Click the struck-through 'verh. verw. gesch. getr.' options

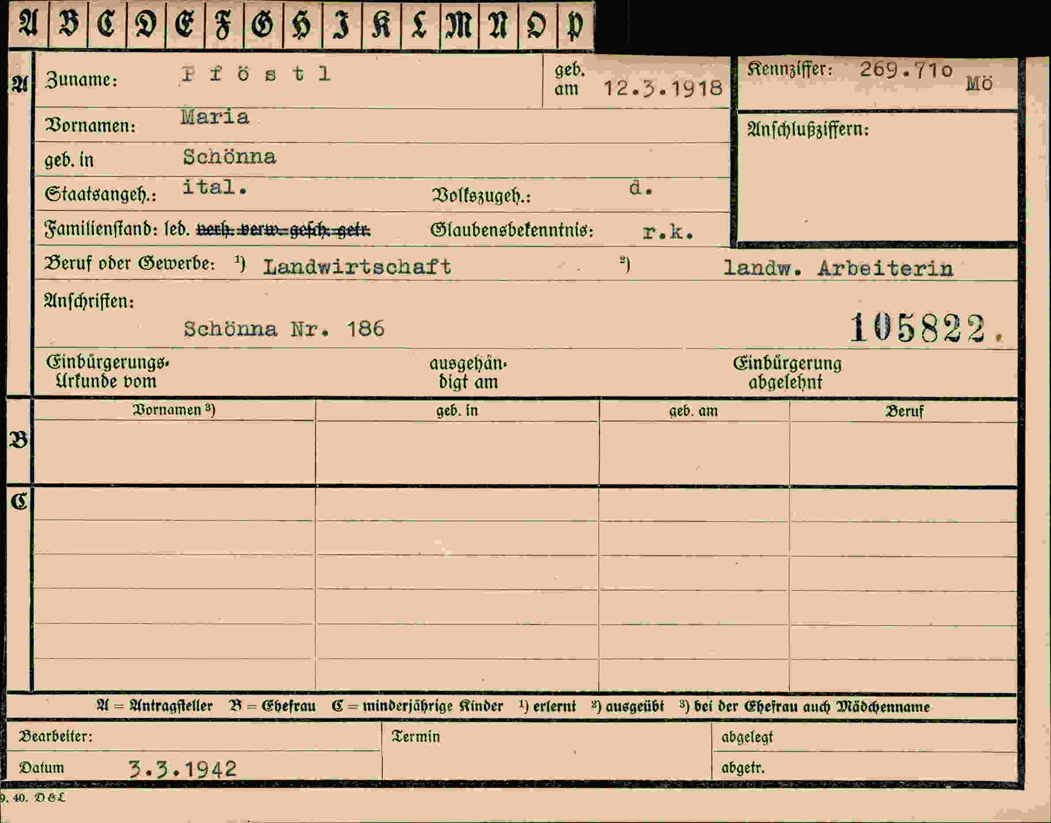click(284, 230)
